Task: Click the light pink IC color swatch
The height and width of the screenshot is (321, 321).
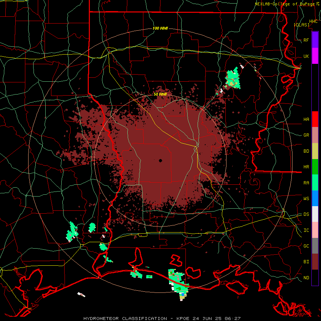Action: click(315, 230)
